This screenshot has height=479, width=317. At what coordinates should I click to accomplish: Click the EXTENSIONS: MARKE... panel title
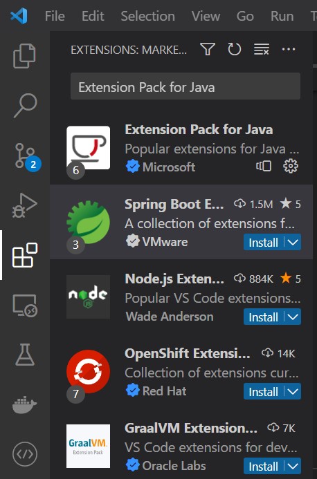(129, 50)
